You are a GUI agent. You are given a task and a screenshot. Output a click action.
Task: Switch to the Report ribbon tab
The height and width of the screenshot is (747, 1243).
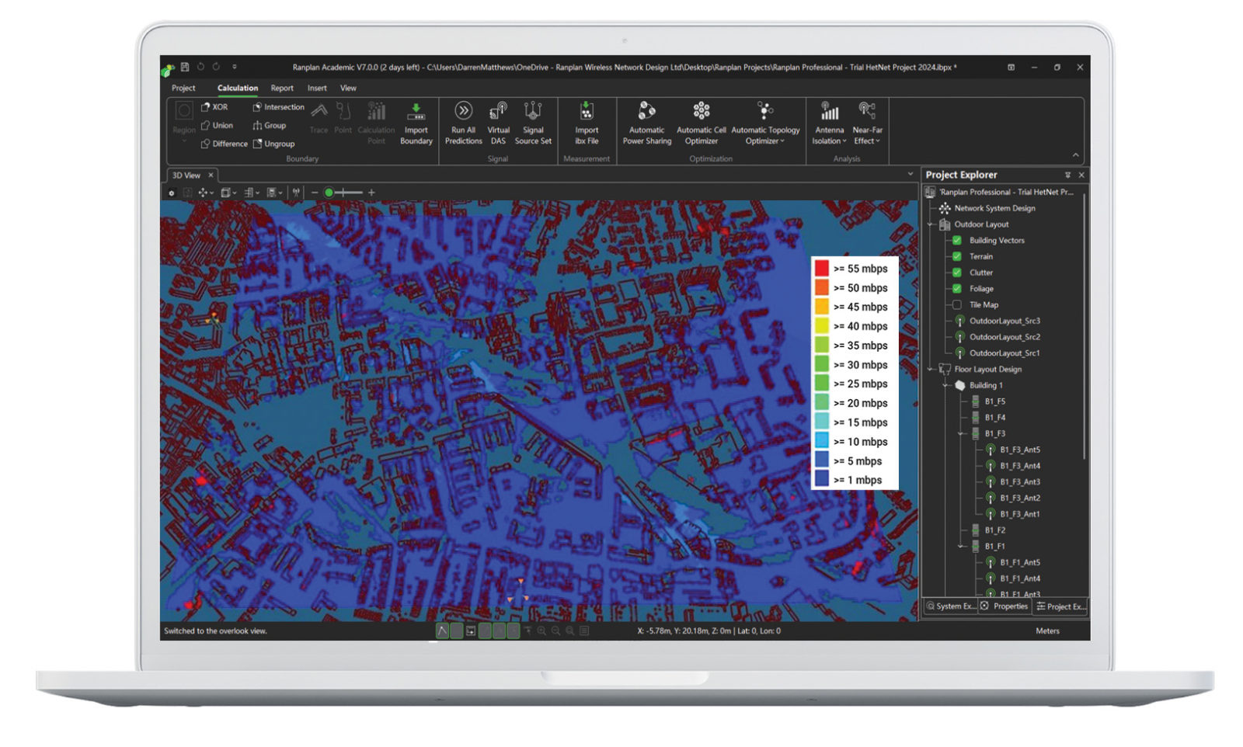(x=282, y=89)
